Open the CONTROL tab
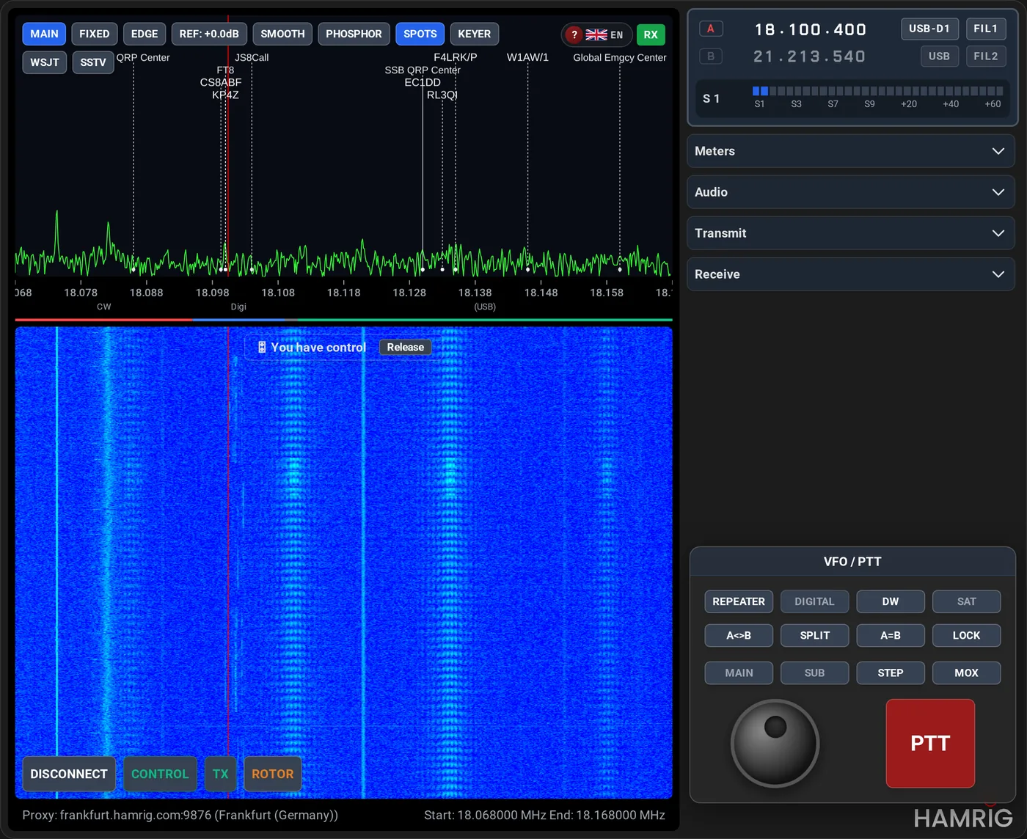 click(160, 774)
